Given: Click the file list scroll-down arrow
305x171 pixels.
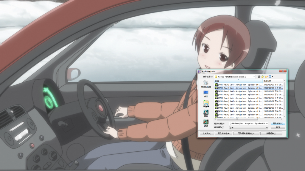Looking at the screenshot, I should pyautogui.click(x=284, y=116).
